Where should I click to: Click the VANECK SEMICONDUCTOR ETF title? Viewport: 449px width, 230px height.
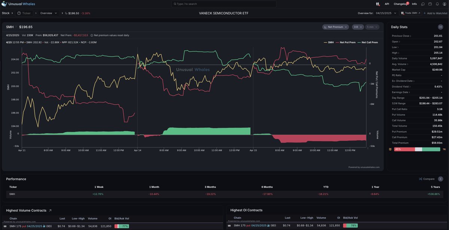coord(224,13)
